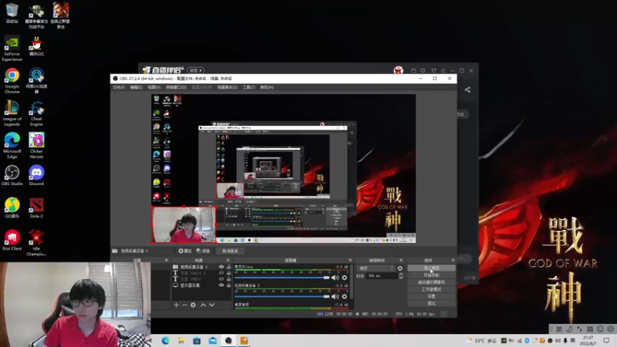
Task: Move the selected source up
Action: [x=204, y=305]
